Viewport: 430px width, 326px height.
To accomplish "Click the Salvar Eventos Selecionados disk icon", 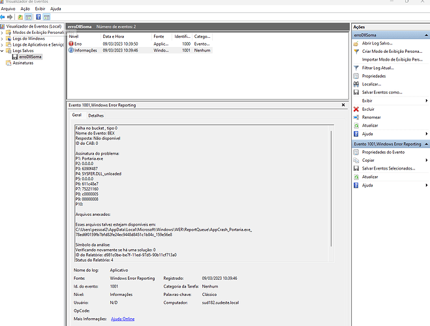I will (x=356, y=168).
